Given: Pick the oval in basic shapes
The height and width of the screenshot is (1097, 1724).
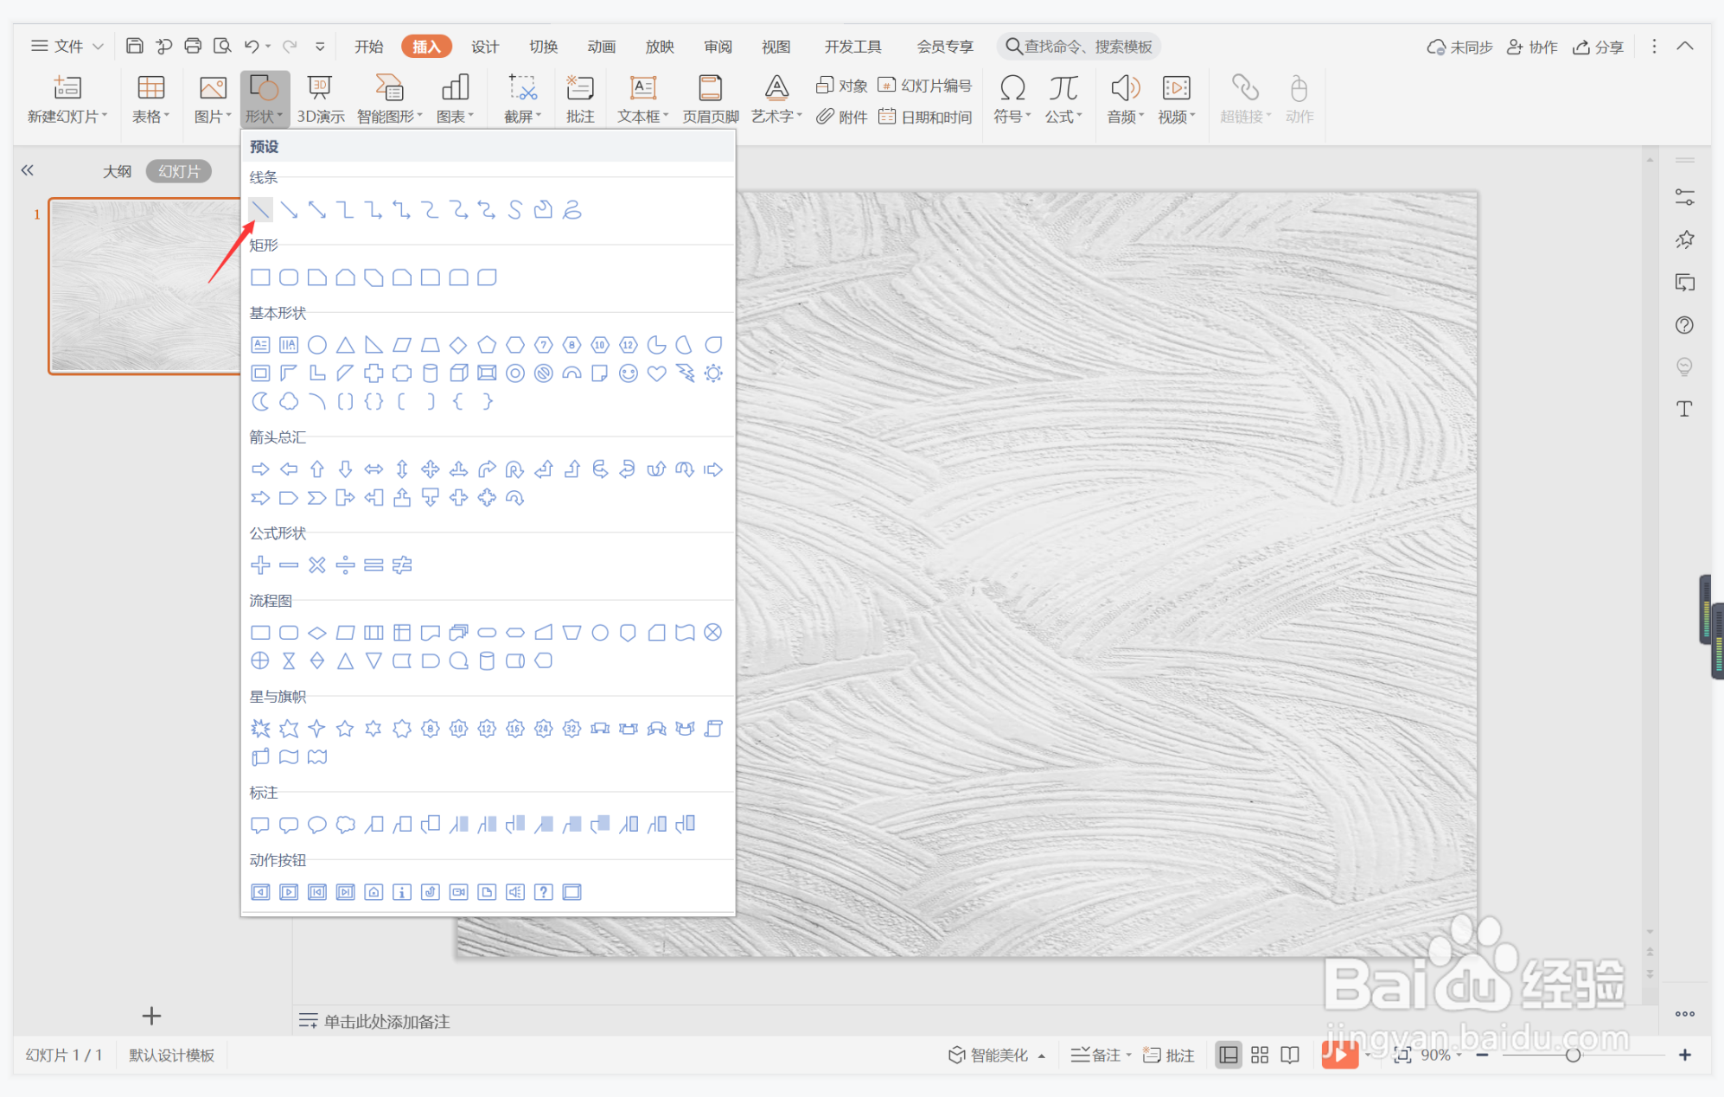Looking at the screenshot, I should [317, 345].
